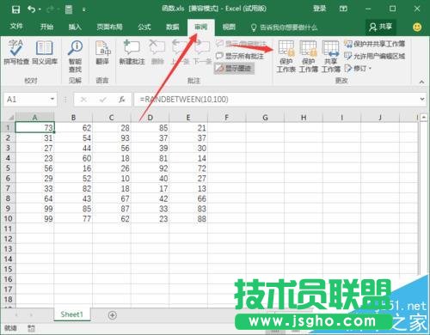Click the Select All corner triangle
Image resolution: width=430 pixels, height=335 pixels.
tap(10, 118)
